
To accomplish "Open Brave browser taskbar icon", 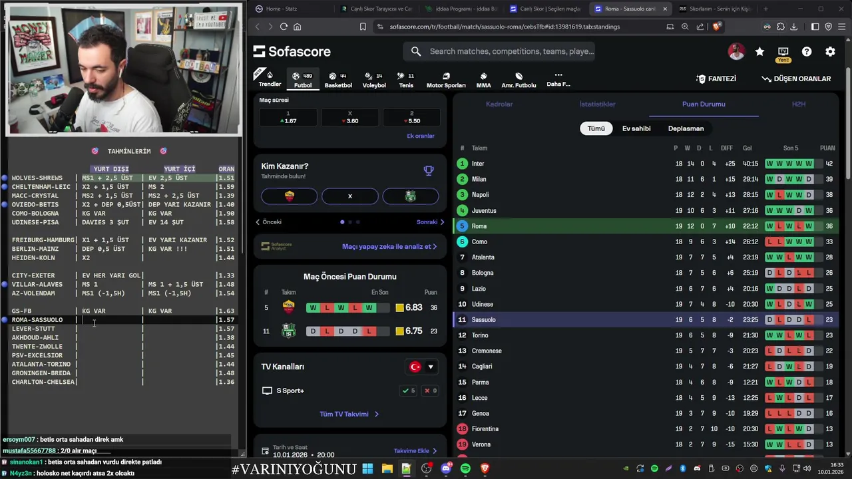I will click(485, 468).
